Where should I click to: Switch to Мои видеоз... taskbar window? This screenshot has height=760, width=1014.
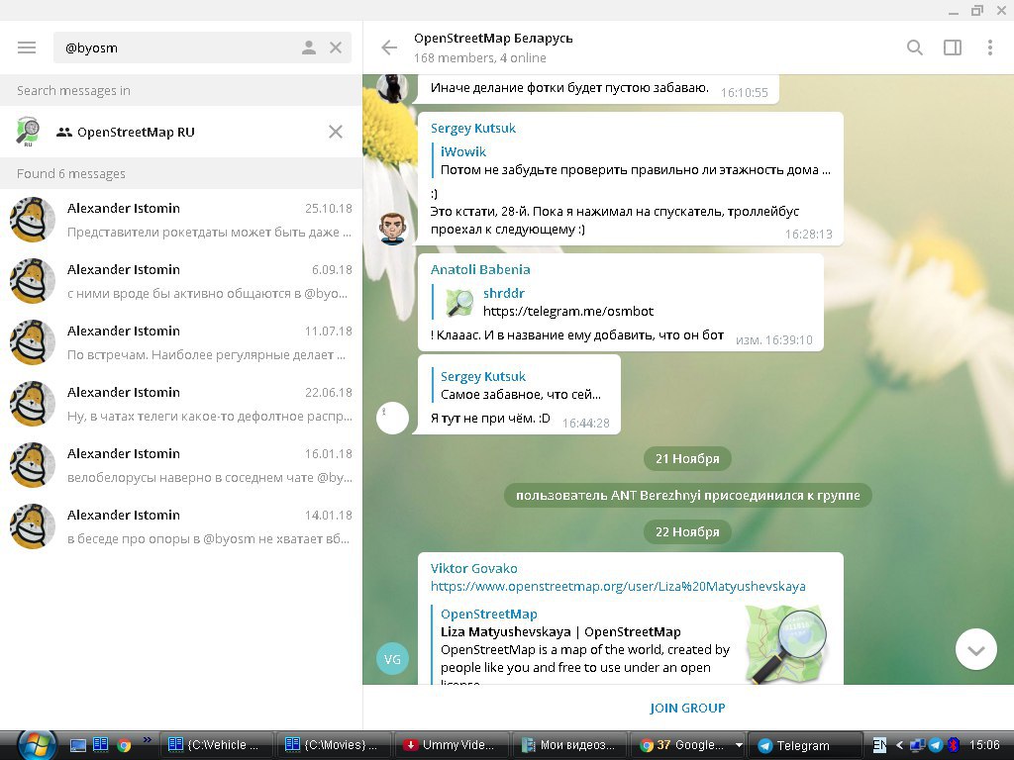point(569,745)
